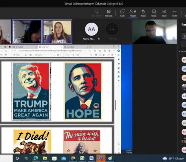The width and height of the screenshot is (186, 162).
Task: Open the Edge Copilot sidebar icon
Action: coord(118,51)
